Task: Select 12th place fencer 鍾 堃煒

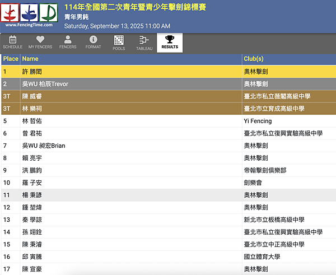Action: 32,207
